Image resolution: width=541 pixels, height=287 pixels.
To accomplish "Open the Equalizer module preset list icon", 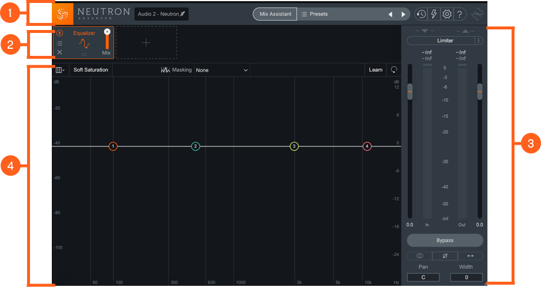I will [x=59, y=44].
